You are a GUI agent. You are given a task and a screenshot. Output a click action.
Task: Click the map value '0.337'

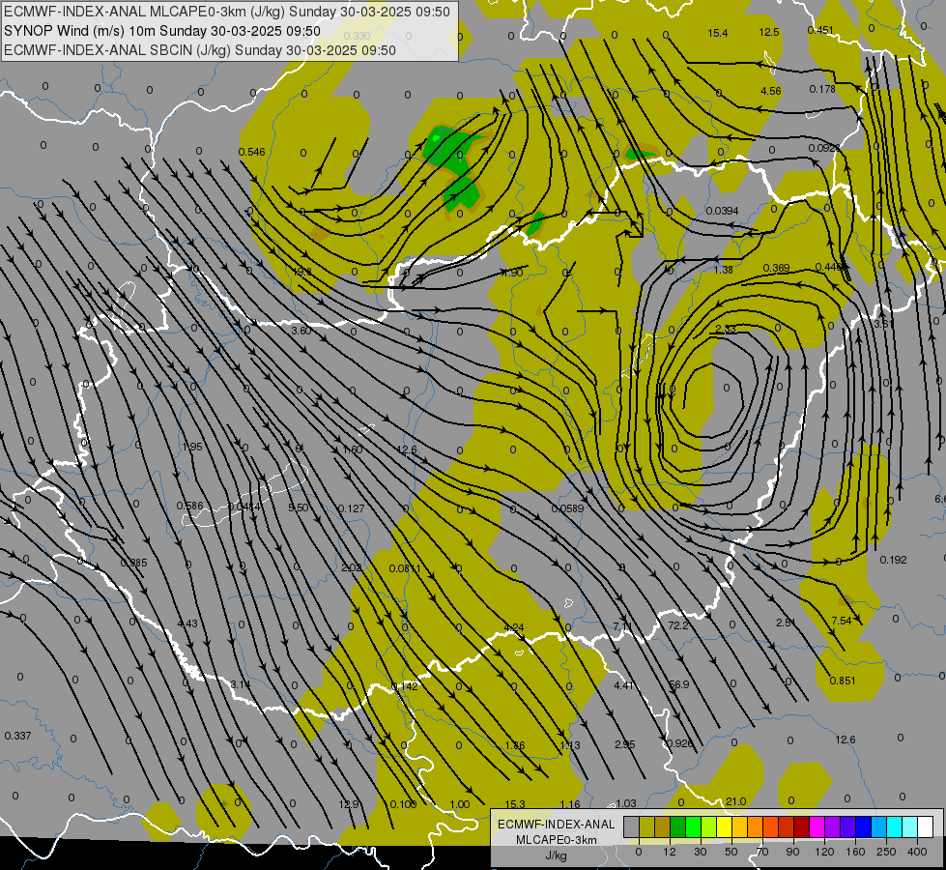(17, 736)
